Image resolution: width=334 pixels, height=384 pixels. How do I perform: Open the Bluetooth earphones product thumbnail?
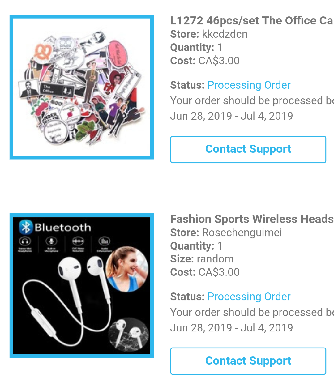82,285
